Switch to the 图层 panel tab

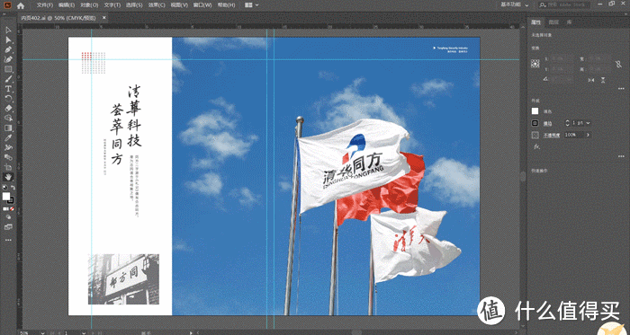pyautogui.click(x=553, y=22)
